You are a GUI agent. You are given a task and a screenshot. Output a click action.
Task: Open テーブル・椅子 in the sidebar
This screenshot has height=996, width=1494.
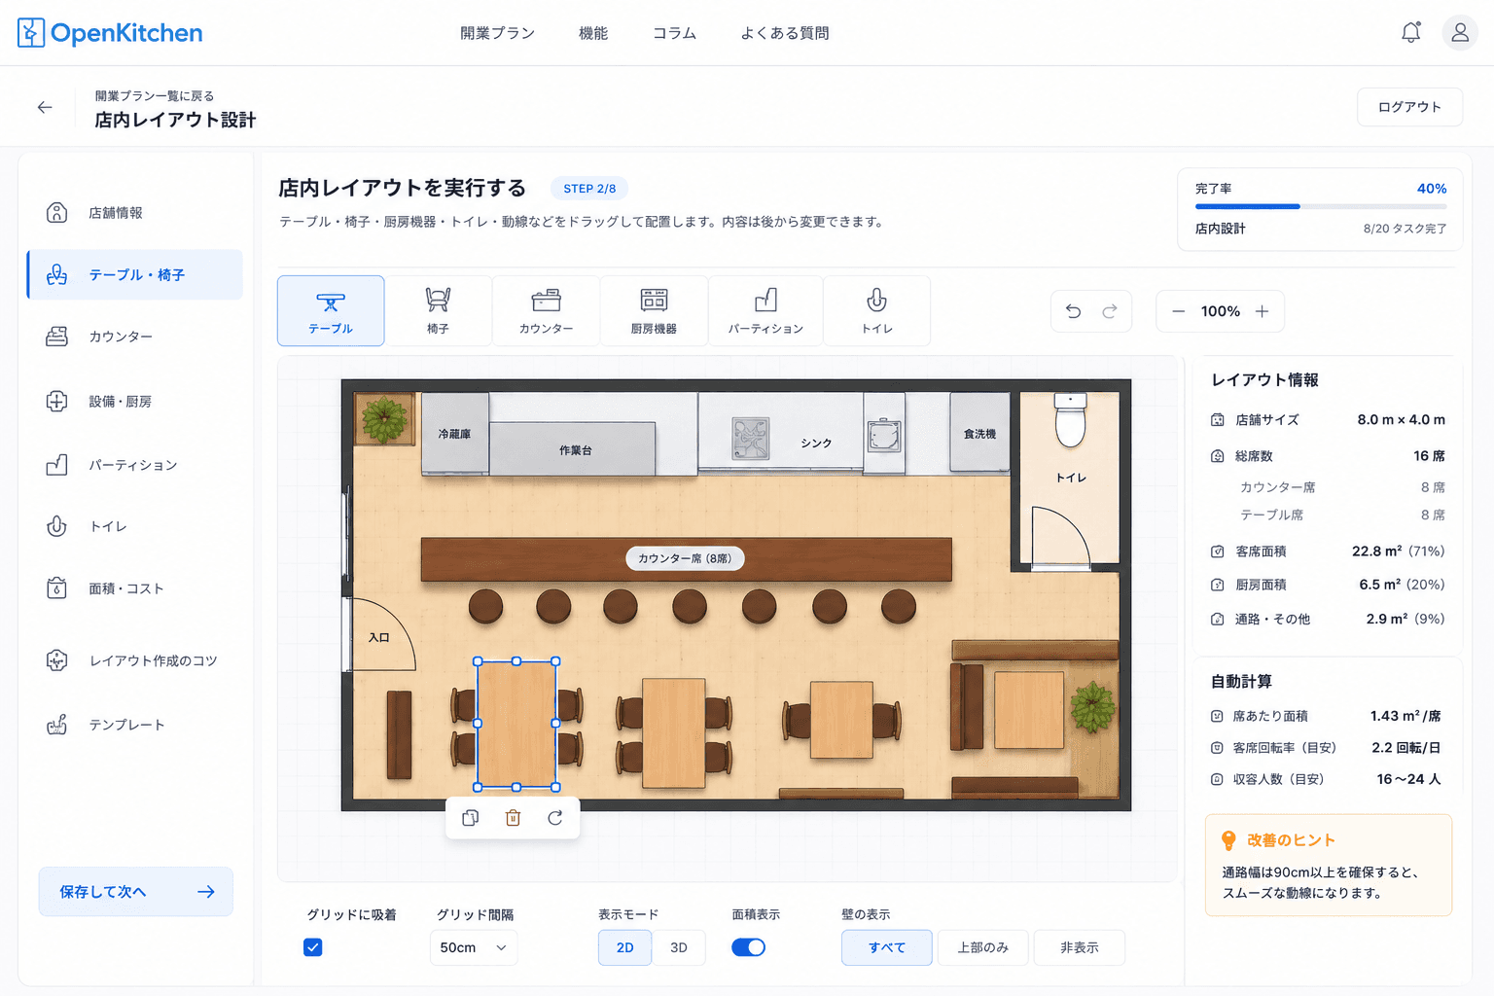135,274
